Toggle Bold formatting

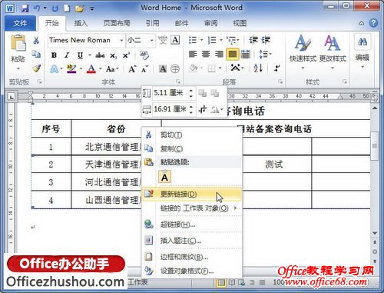point(54,55)
